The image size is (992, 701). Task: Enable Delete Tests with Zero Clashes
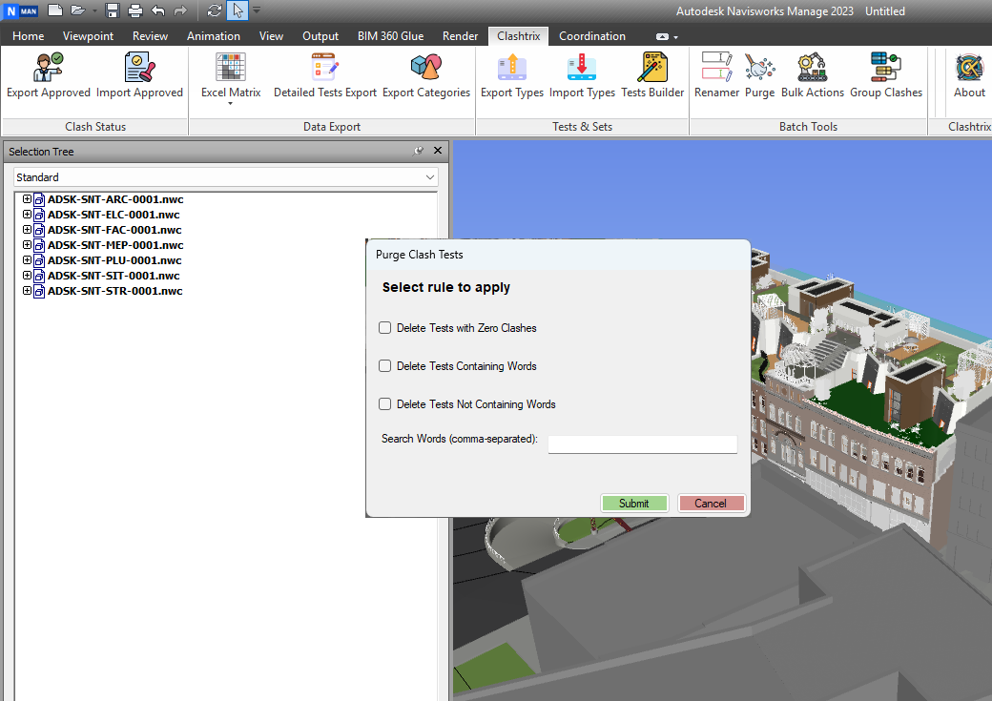click(384, 328)
